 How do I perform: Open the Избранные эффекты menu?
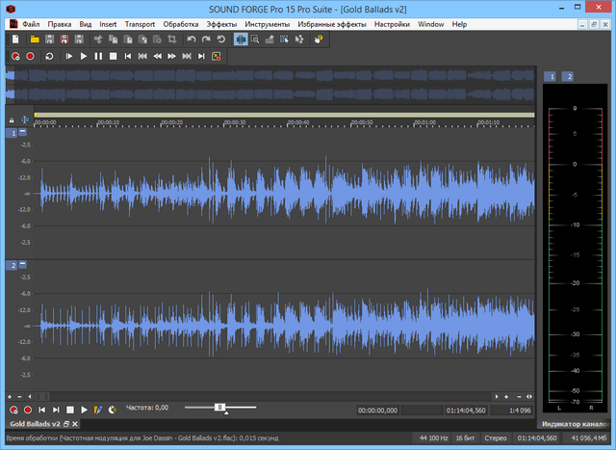[x=332, y=23]
